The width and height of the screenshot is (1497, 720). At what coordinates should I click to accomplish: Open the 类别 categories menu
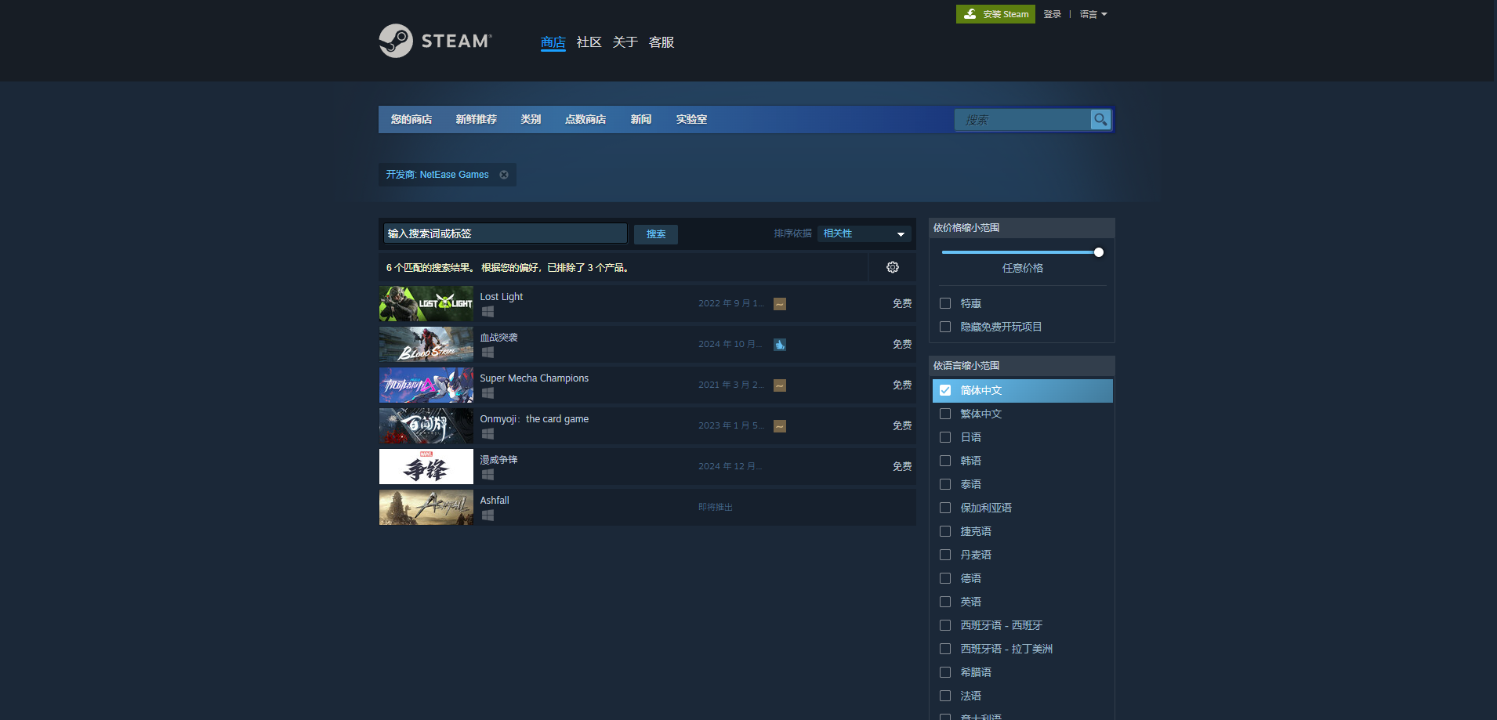click(x=531, y=119)
